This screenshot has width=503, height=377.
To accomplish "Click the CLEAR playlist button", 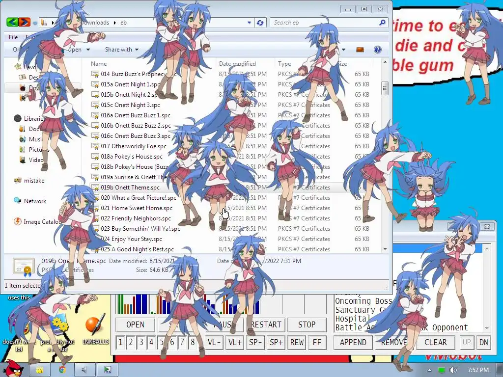I will [x=436, y=342].
